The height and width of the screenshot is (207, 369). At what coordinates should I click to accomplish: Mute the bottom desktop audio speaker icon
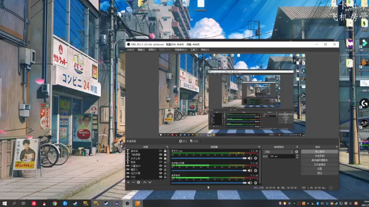(250, 183)
